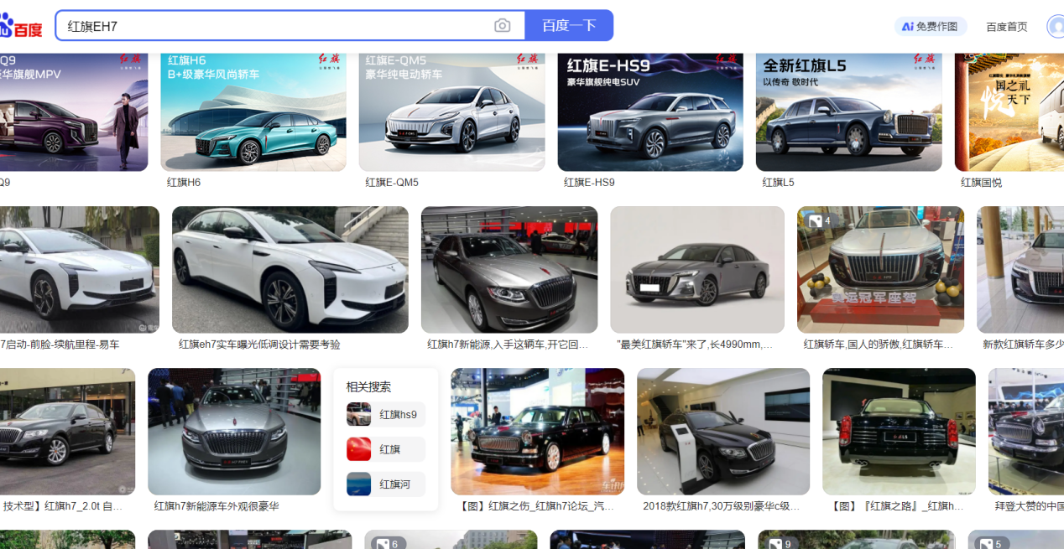The height and width of the screenshot is (549, 1064).
Task: Open the user avatar icon
Action: 1056,26
